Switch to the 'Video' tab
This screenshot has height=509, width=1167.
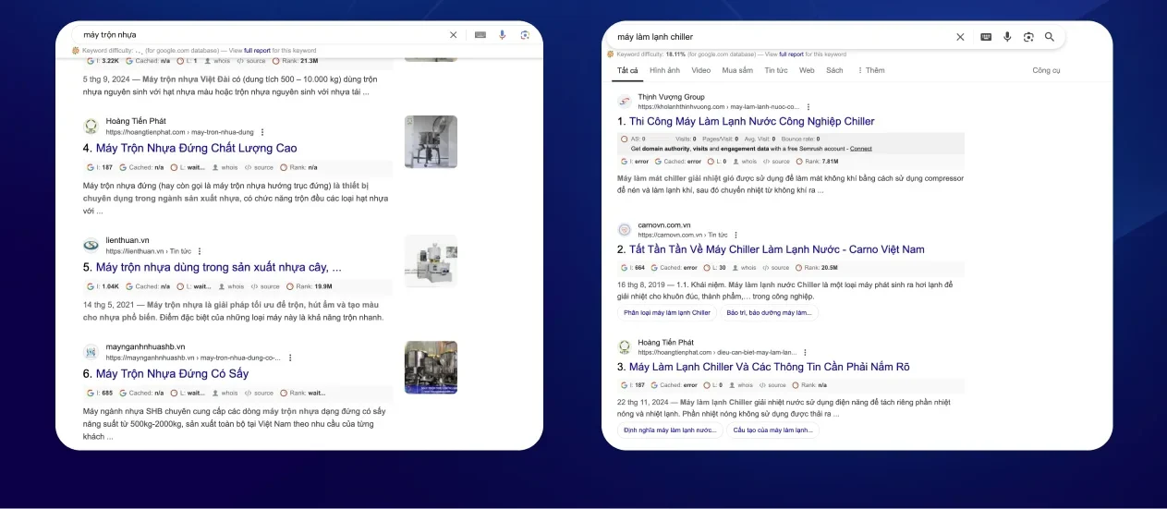point(701,70)
